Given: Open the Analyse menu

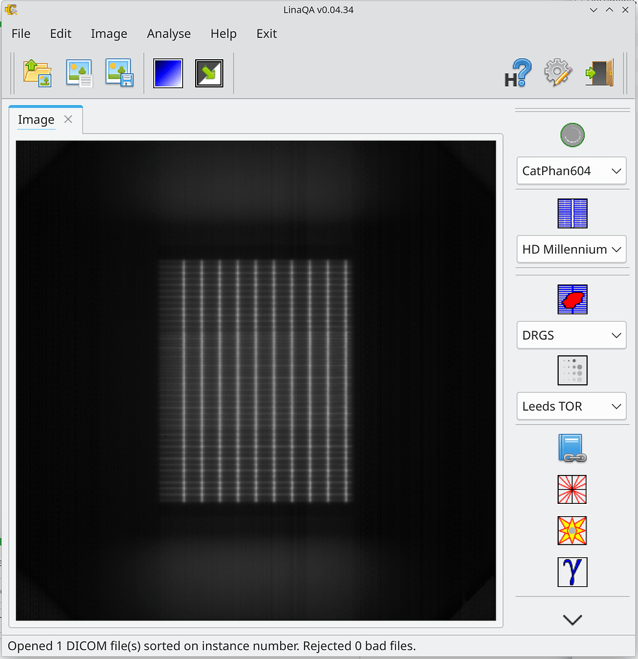Looking at the screenshot, I should 169,33.
